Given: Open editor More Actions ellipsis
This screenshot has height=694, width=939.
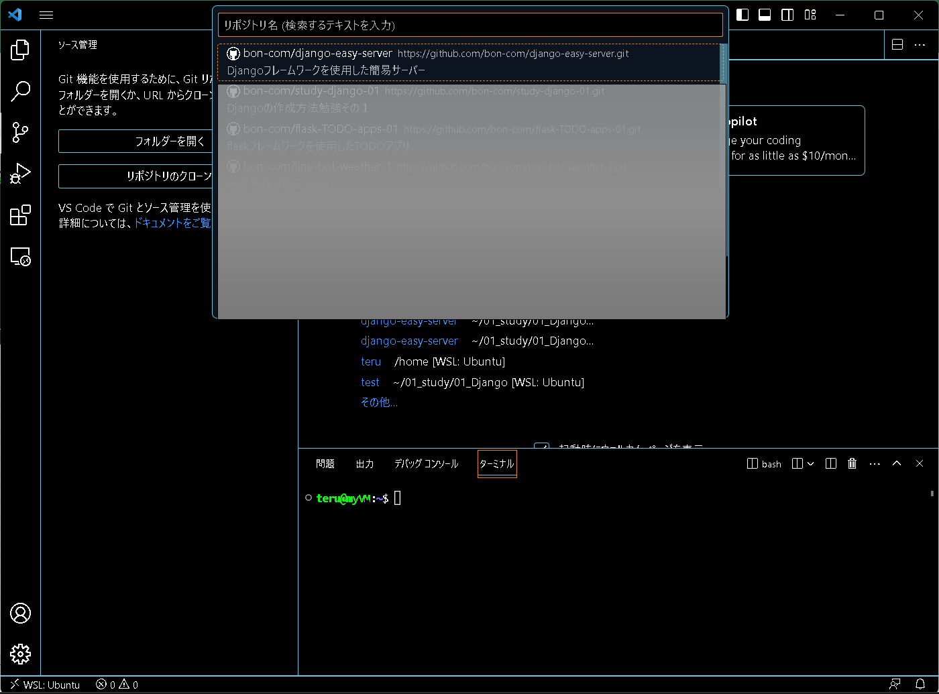Looking at the screenshot, I should pos(920,45).
